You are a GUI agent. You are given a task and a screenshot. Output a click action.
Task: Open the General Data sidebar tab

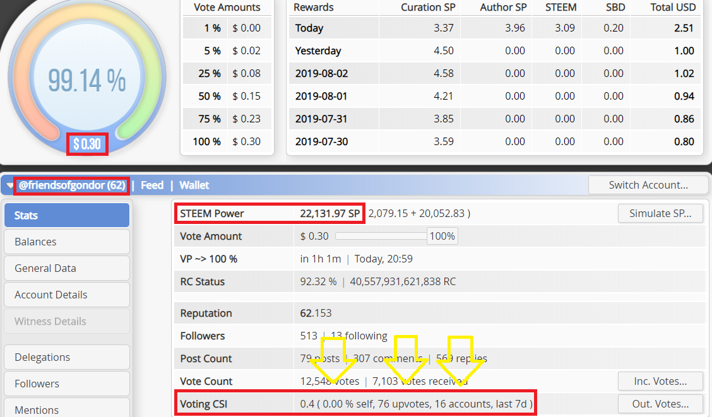tap(67, 268)
